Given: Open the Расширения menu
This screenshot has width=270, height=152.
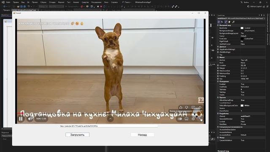Looking at the screenshot, I should click(97, 2).
